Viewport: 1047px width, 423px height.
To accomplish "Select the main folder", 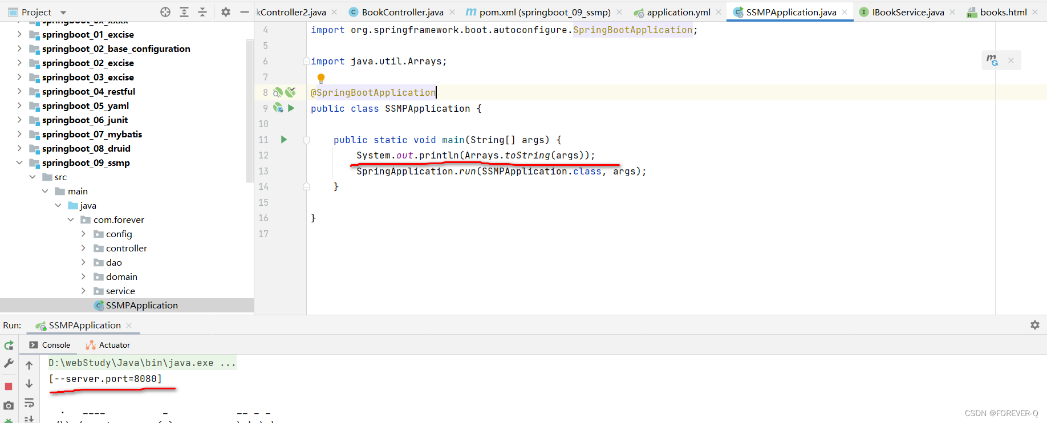I will (x=78, y=191).
